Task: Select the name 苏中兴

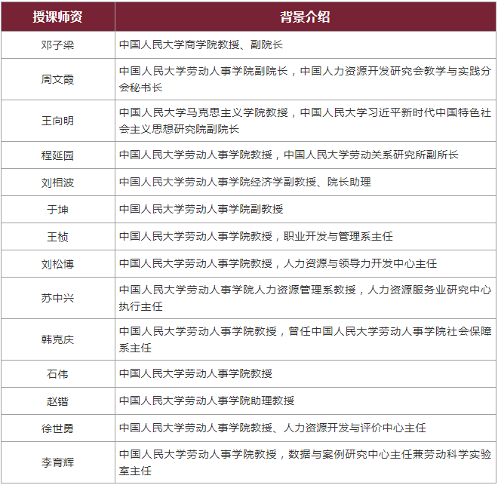Action: (57, 299)
